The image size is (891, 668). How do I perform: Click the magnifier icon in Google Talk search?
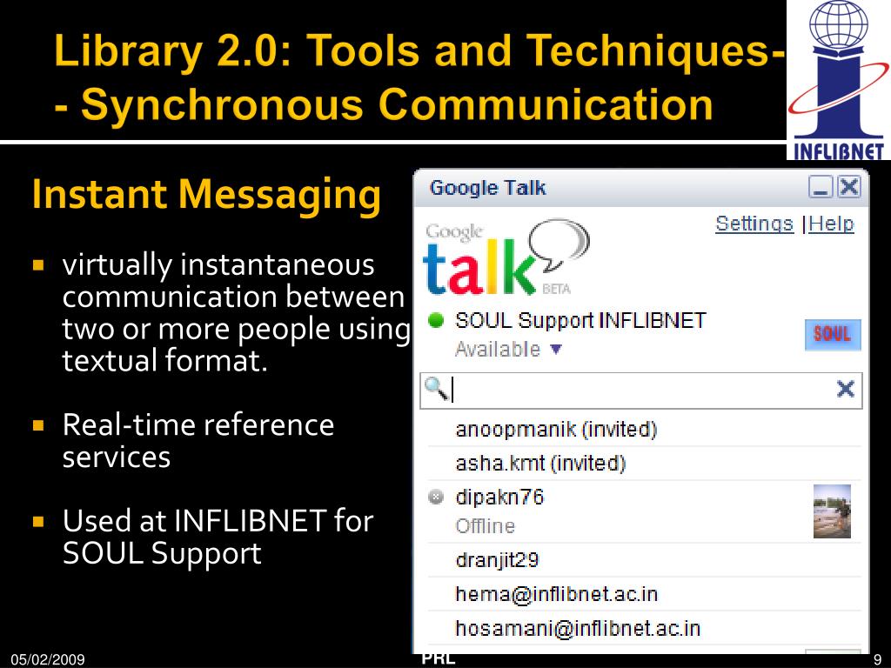(x=436, y=389)
